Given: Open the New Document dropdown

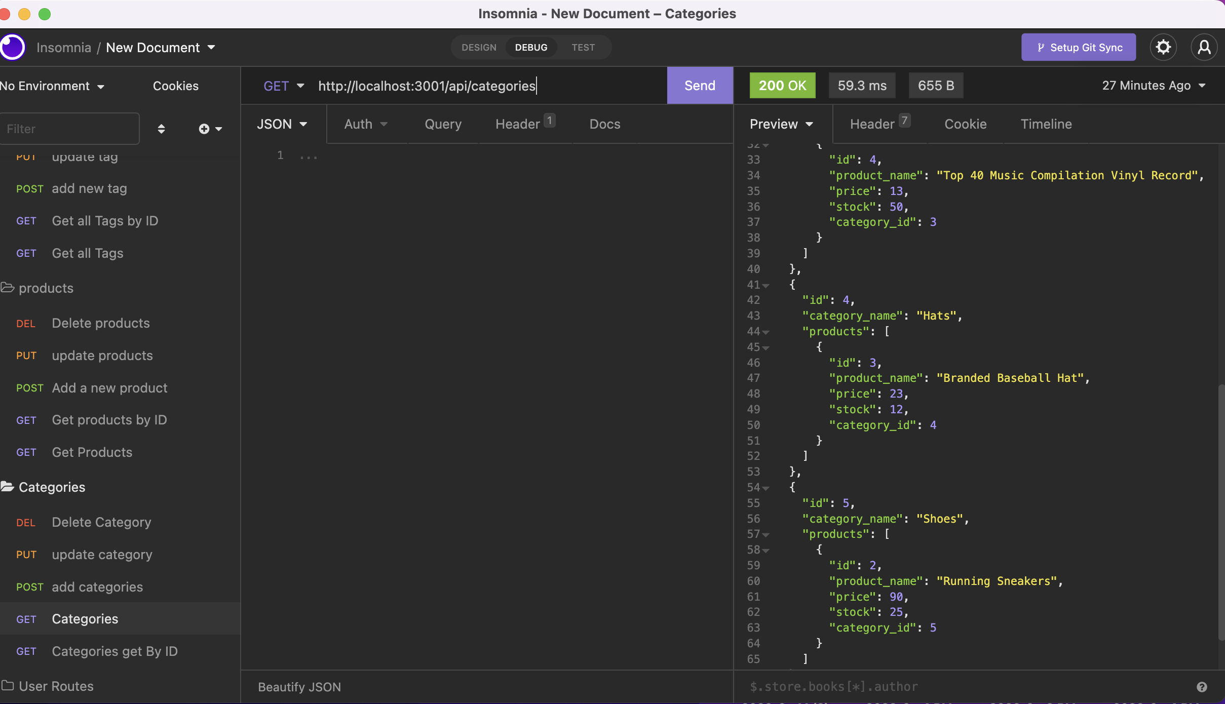Looking at the screenshot, I should point(161,48).
